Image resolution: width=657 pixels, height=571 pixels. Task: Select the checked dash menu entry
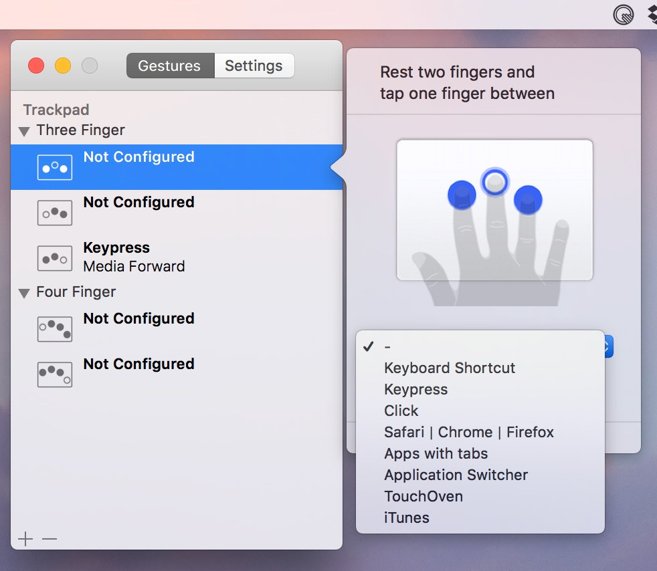(480, 346)
